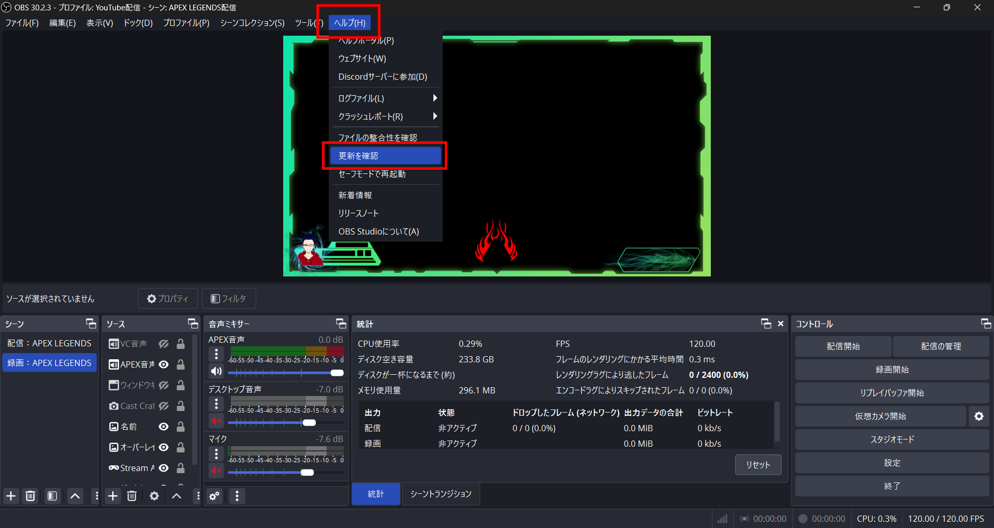The height and width of the screenshot is (528, 994).
Task: Adjust the APEX音声 volume slider
Action: [286, 373]
